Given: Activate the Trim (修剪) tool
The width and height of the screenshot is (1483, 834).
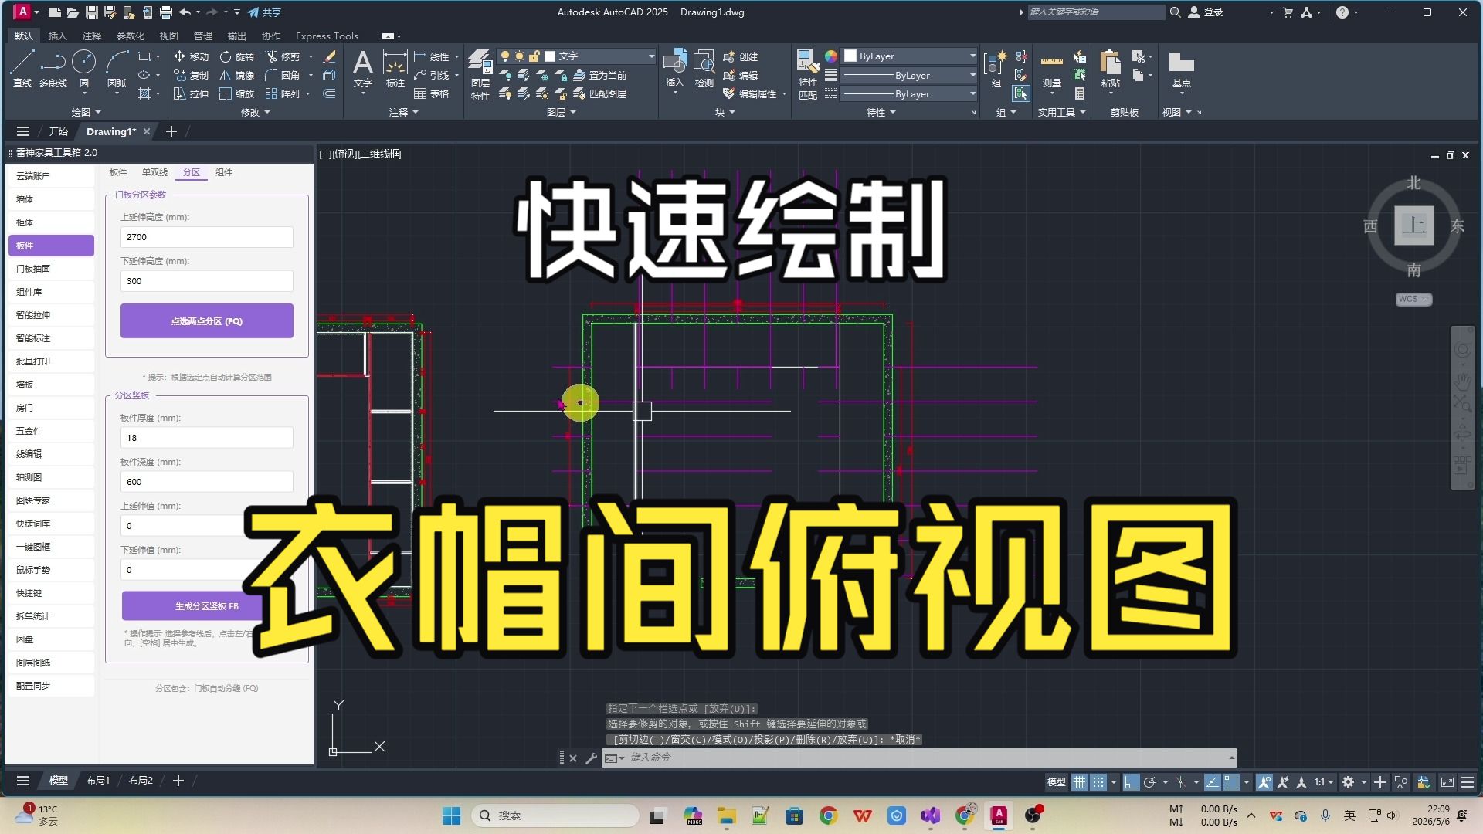Looking at the screenshot, I should pos(283,56).
